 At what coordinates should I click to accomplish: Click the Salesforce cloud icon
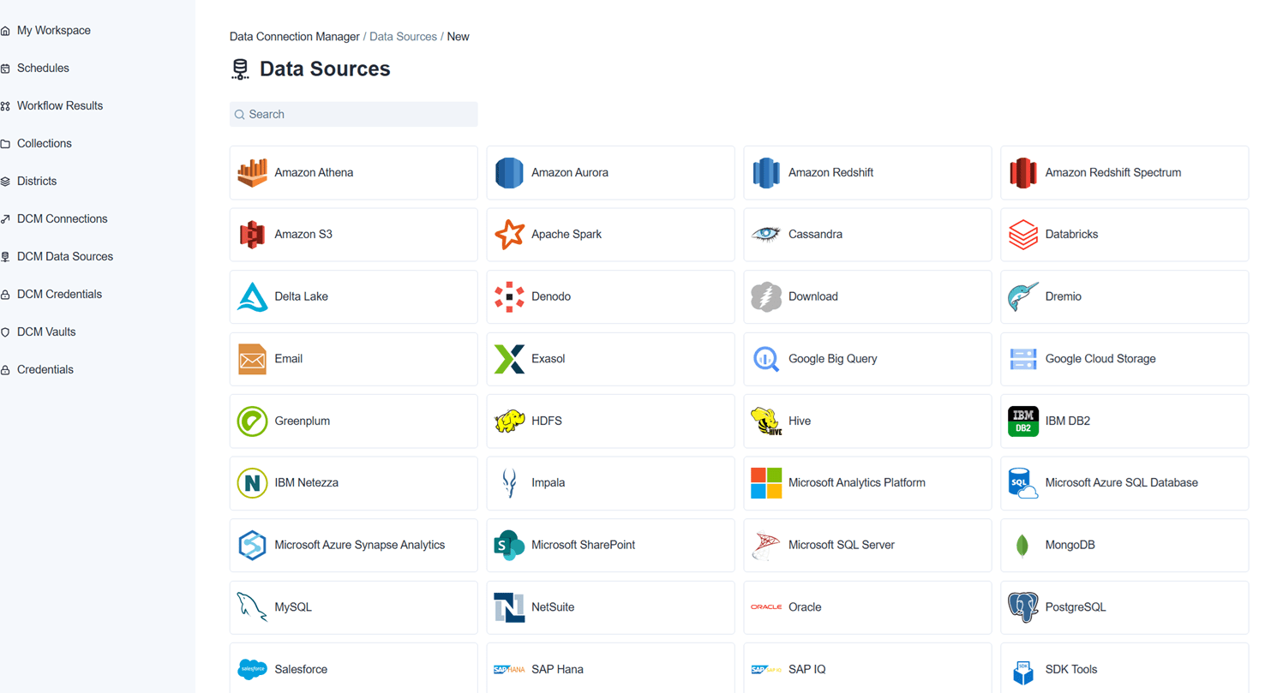click(252, 669)
